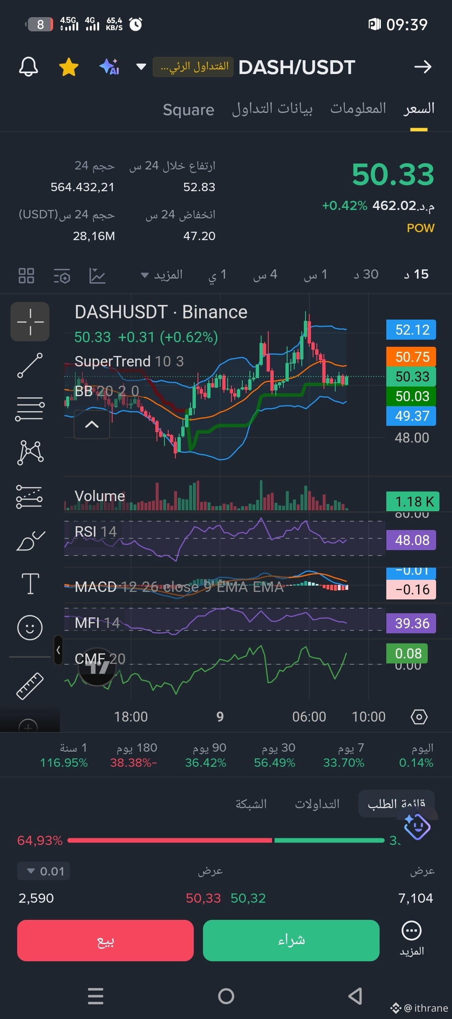Viewport: 452px width, 1019px height.
Task: Select the 30 د timeframe
Action: [x=366, y=274]
